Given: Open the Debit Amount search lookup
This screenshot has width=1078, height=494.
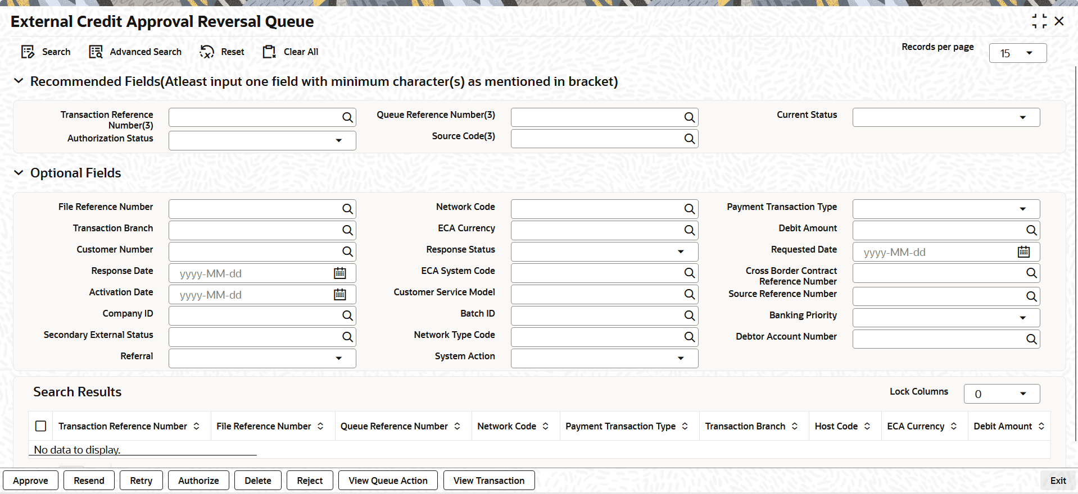Looking at the screenshot, I should 1031,230.
